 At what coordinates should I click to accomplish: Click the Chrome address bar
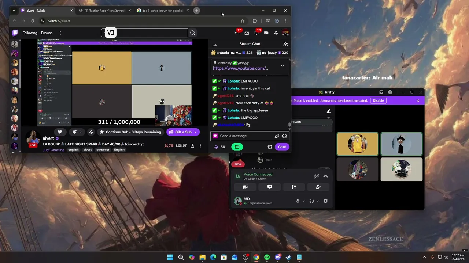[x=142, y=21]
